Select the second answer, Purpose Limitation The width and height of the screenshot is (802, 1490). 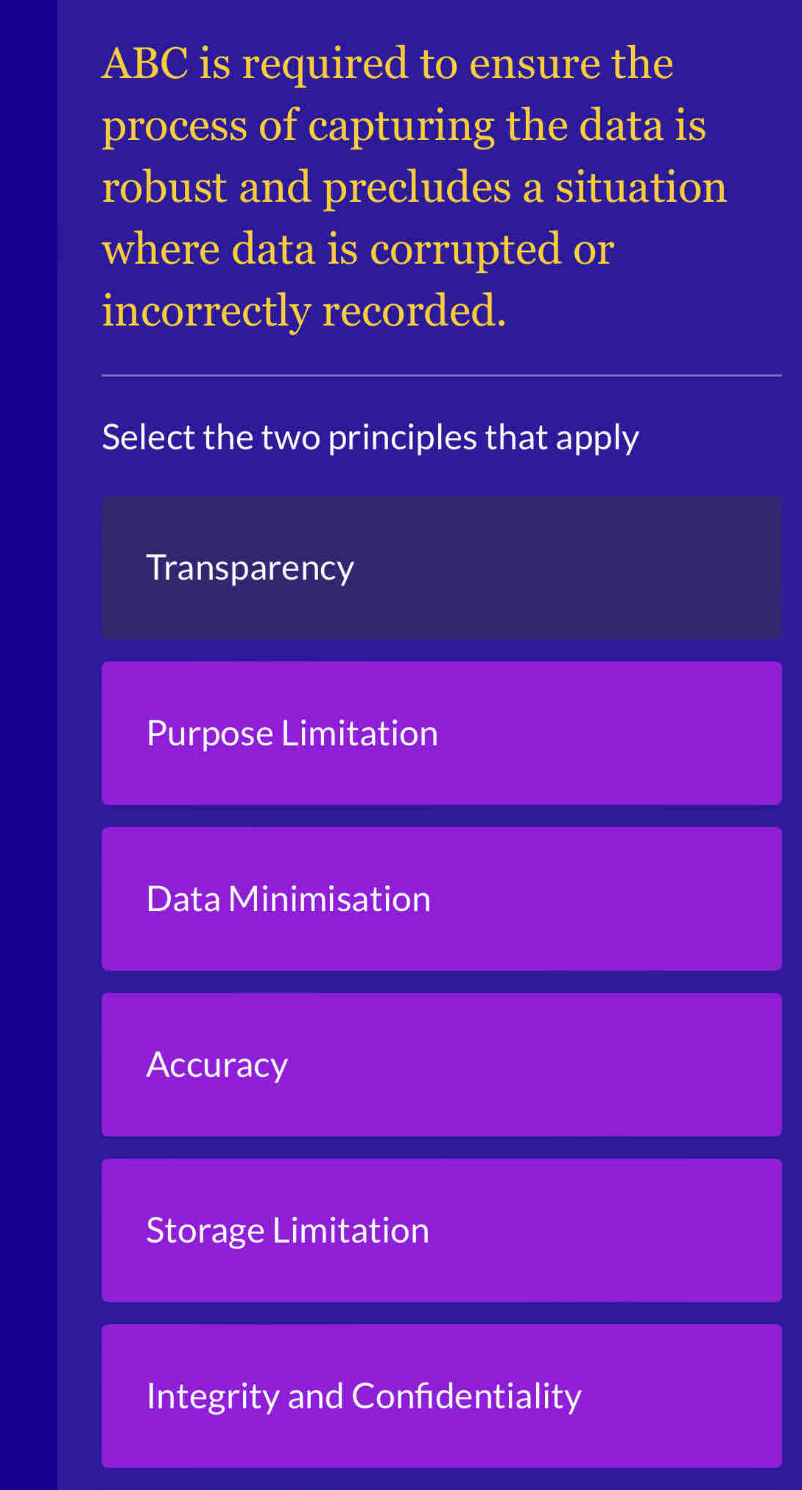442,733
